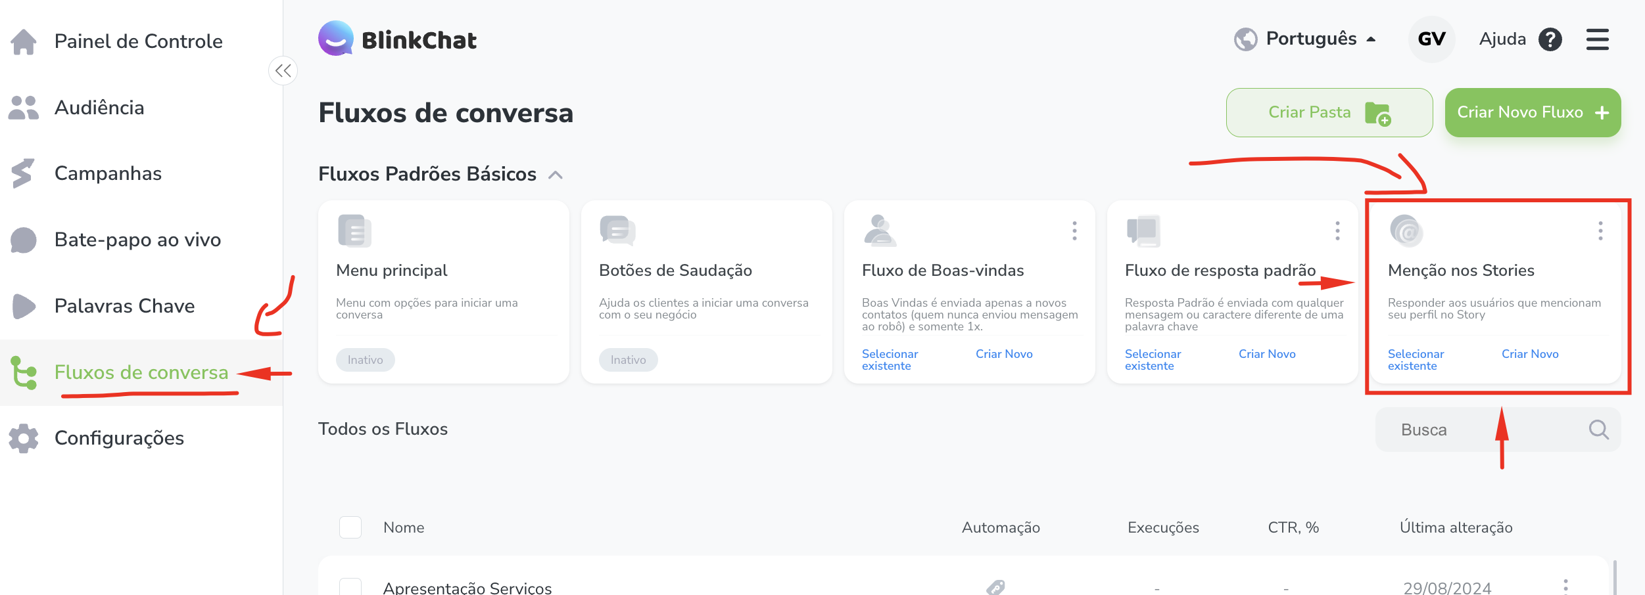Click the Palavras Chave tag icon
1645x595 pixels.
pyautogui.click(x=24, y=306)
